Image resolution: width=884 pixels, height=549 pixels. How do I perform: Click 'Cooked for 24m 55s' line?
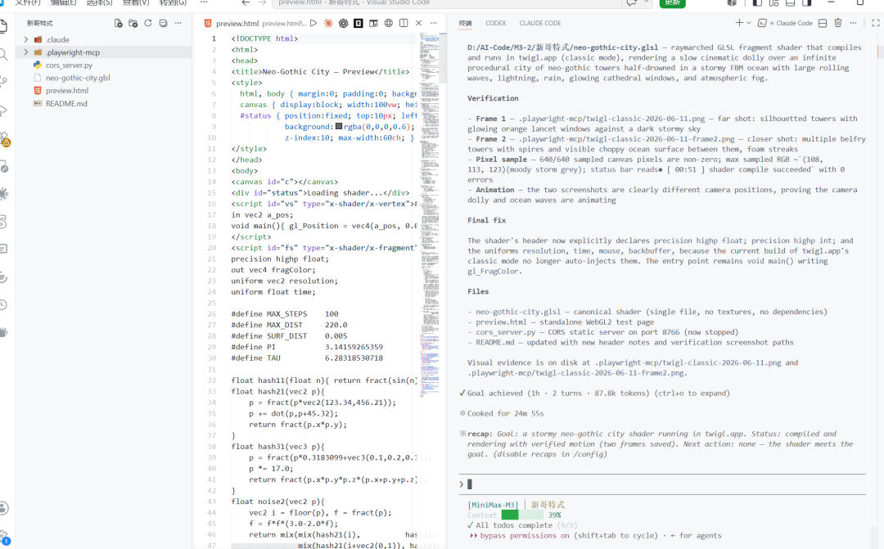tap(502, 413)
